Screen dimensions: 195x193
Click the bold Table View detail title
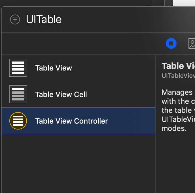coord(178,66)
